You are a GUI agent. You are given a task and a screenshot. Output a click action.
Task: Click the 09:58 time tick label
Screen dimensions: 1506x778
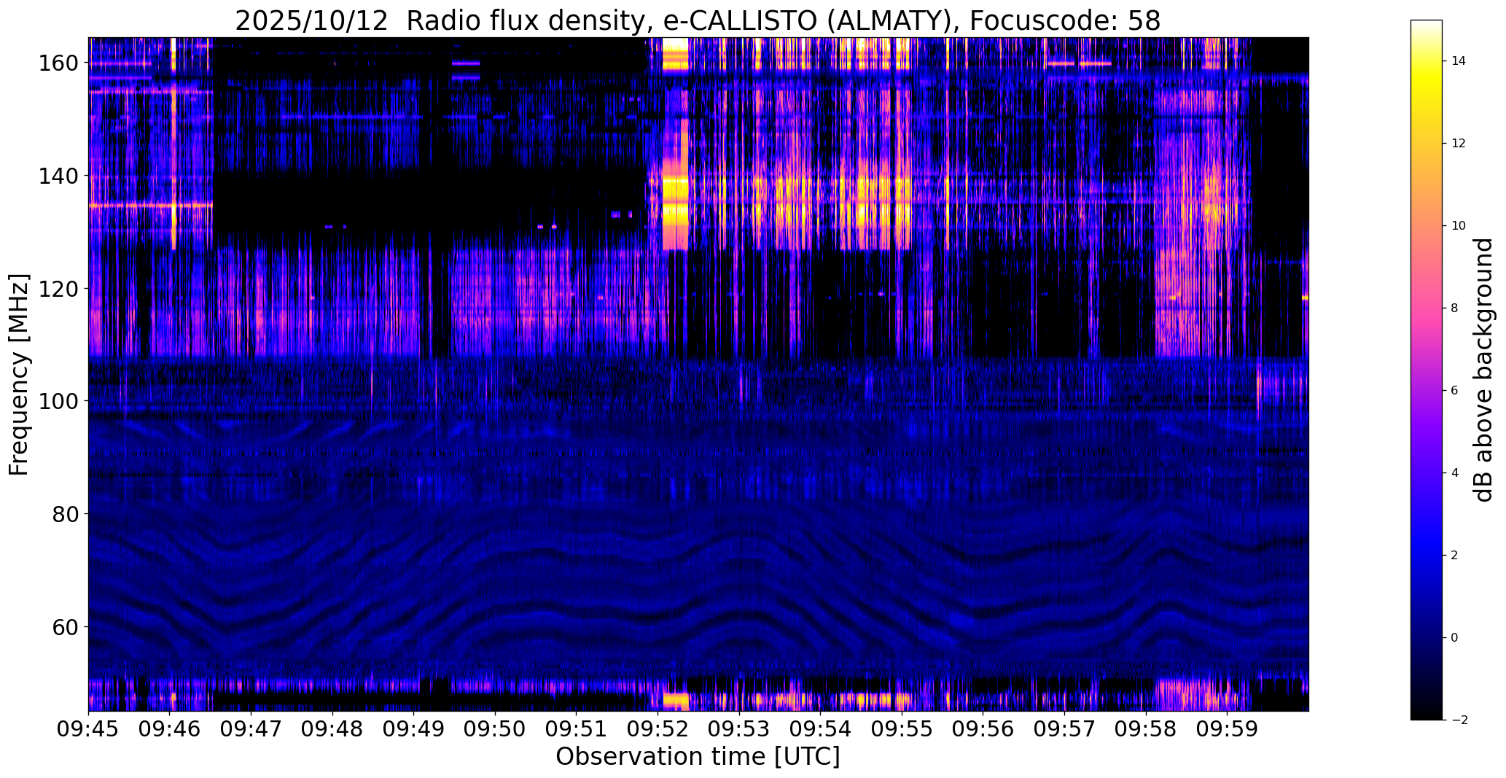click(x=1147, y=728)
